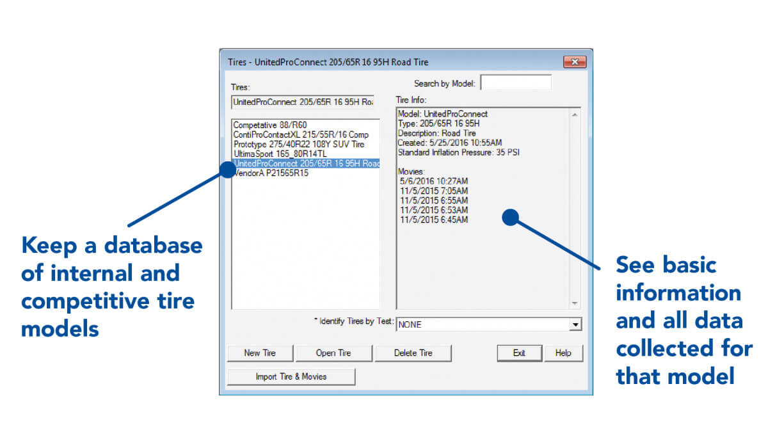Close the Tires dialog window

[x=575, y=62]
